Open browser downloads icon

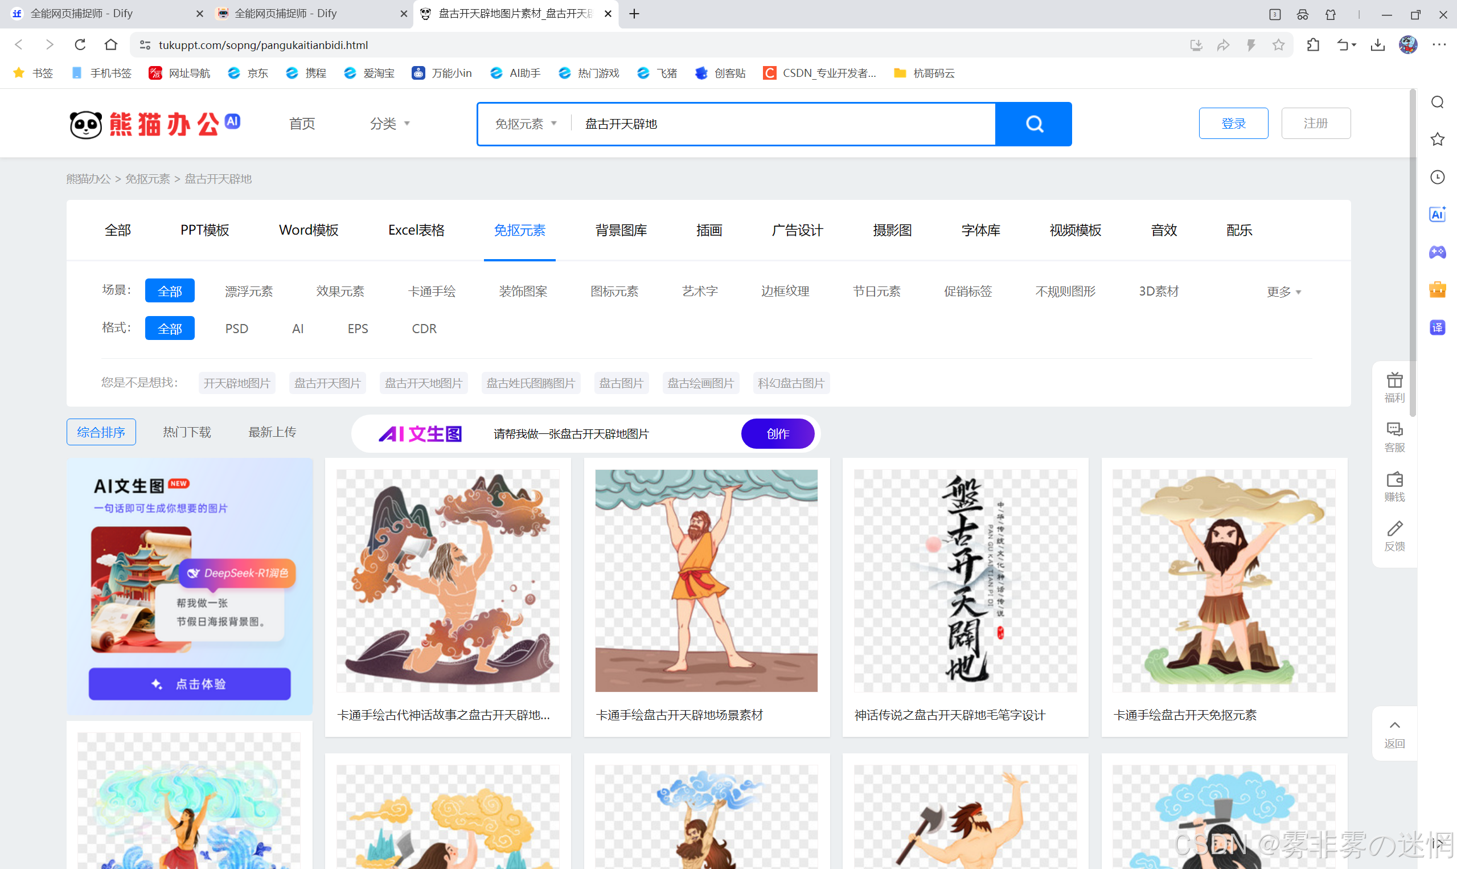1377,45
